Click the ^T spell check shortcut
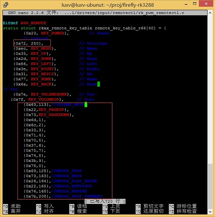 click(x=183, y=211)
